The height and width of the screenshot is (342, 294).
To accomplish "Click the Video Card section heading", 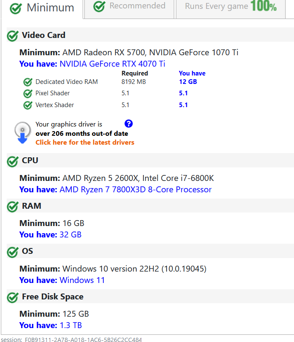I will click(x=43, y=35).
